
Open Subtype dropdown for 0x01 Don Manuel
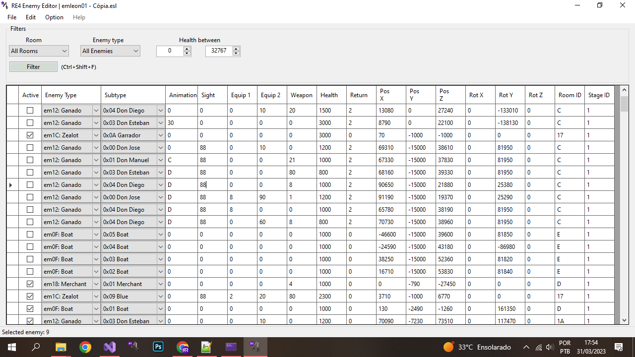[160, 160]
